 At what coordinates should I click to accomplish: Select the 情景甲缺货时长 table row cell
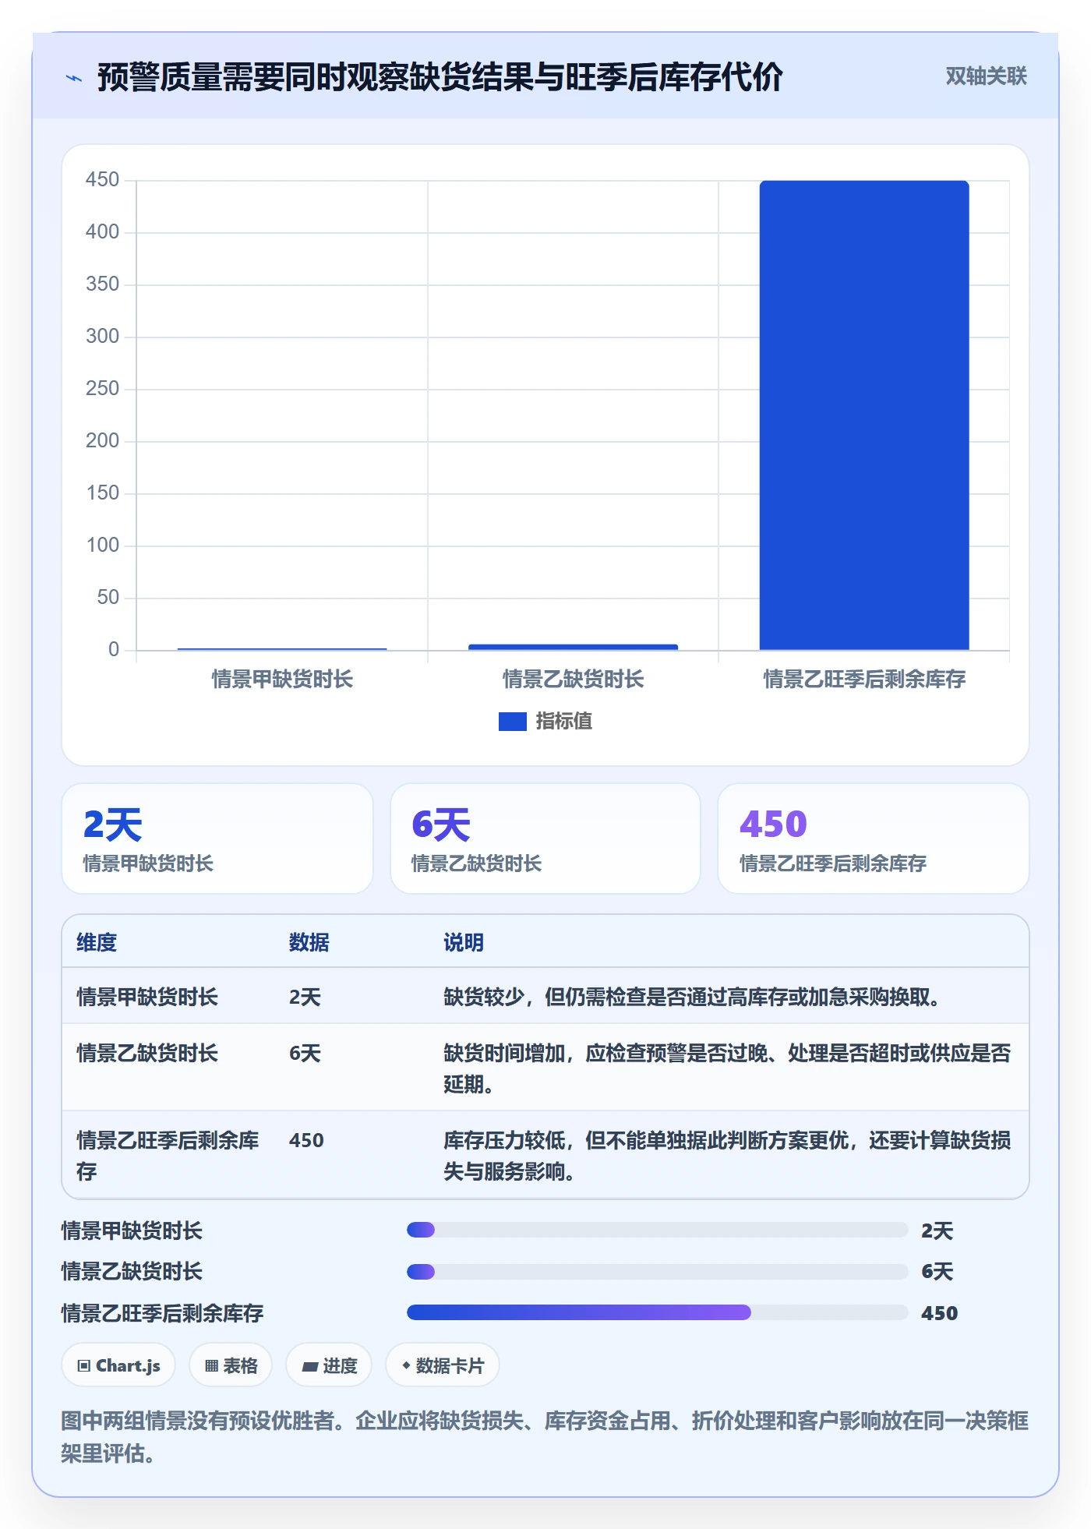coord(147,998)
